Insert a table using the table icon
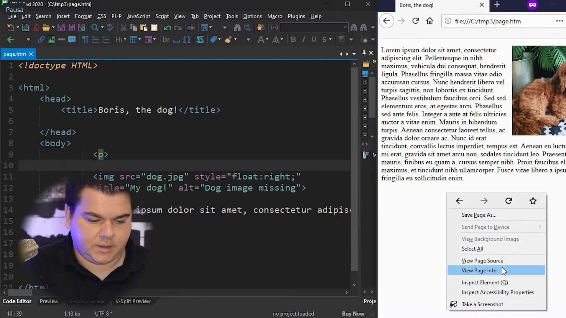The width and height of the screenshot is (566, 318). click(134, 39)
